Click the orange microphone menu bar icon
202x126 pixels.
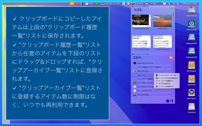click(72, 4)
